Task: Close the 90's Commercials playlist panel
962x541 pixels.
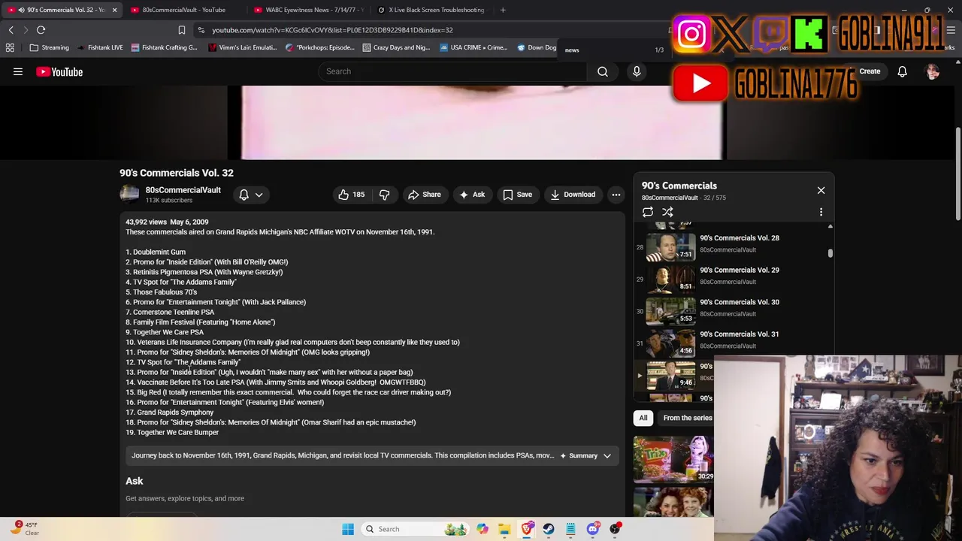Action: click(821, 191)
